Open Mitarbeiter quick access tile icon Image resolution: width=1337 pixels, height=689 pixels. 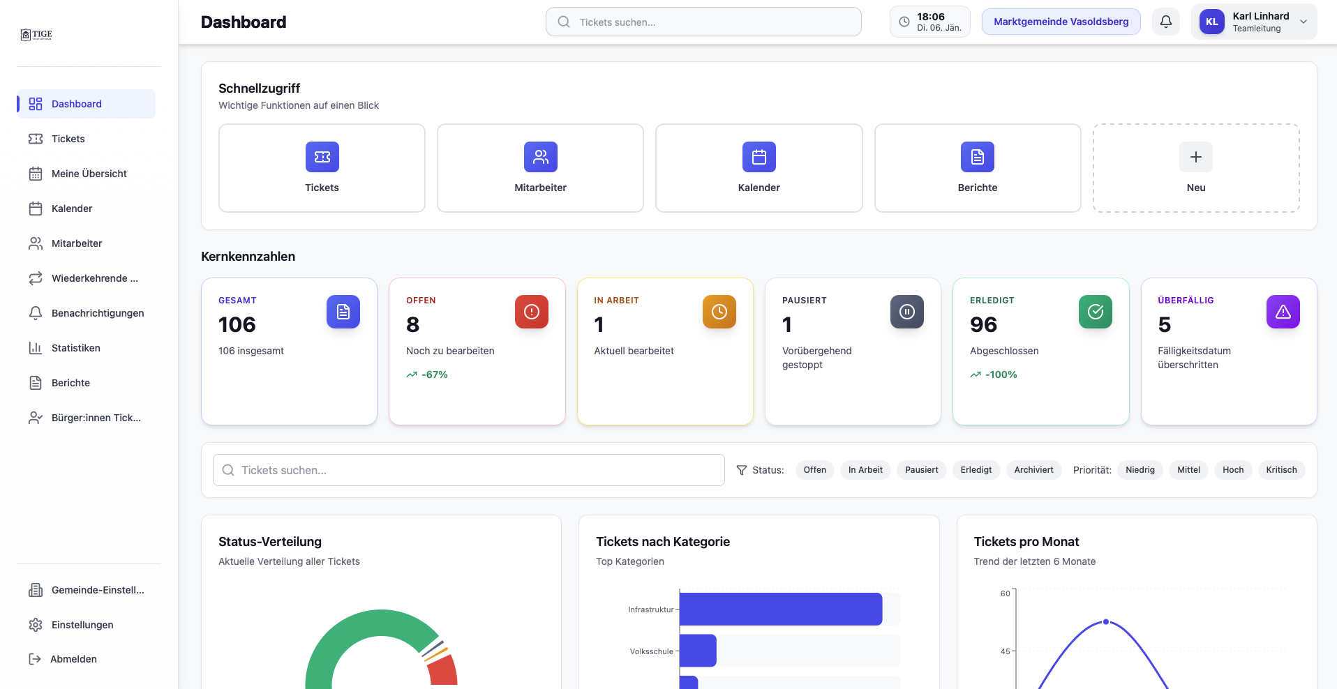pyautogui.click(x=541, y=157)
